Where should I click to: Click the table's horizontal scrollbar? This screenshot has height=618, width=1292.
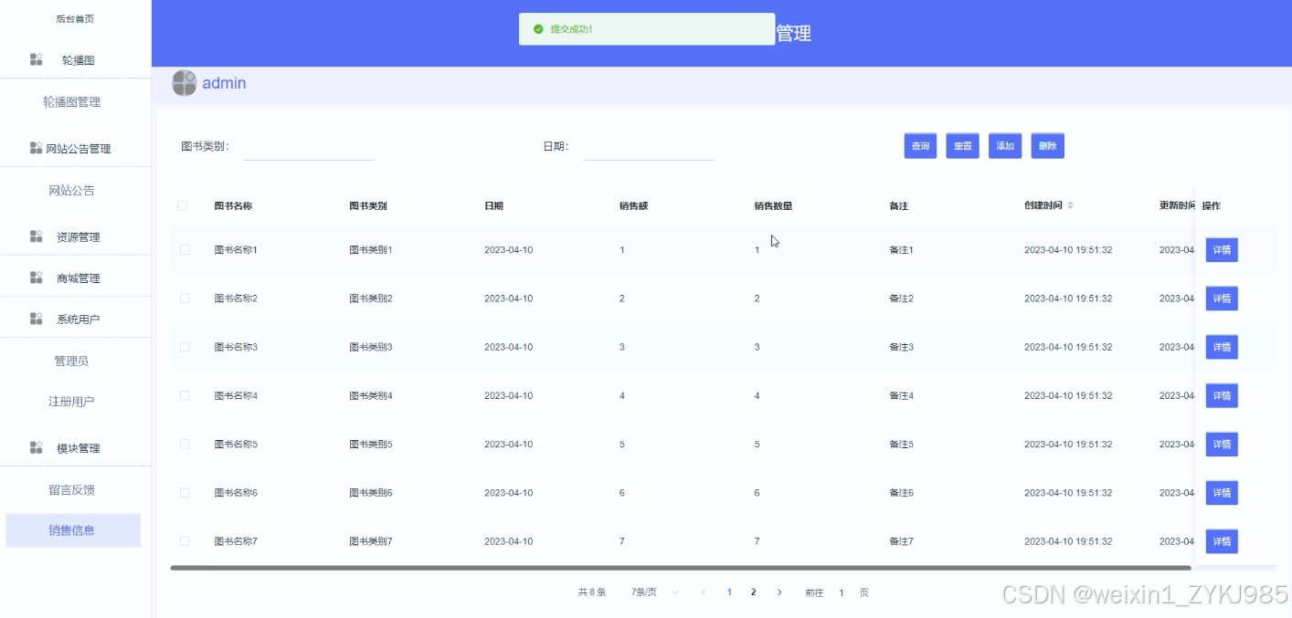pos(680,568)
